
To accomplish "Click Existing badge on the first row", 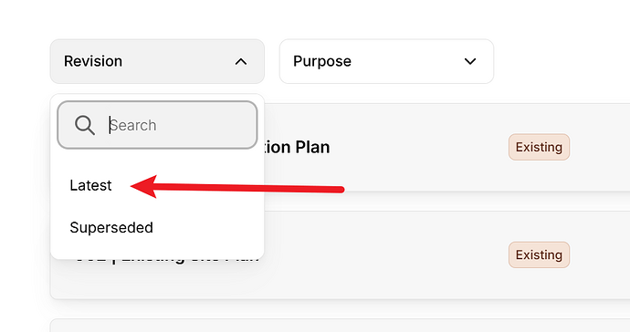I will coord(539,147).
